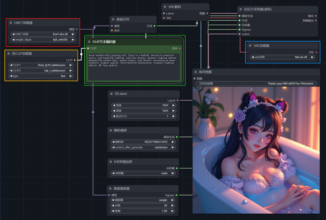Click the CLIP文本编码器 node collapse dot
The image size is (326, 220).
89,42
